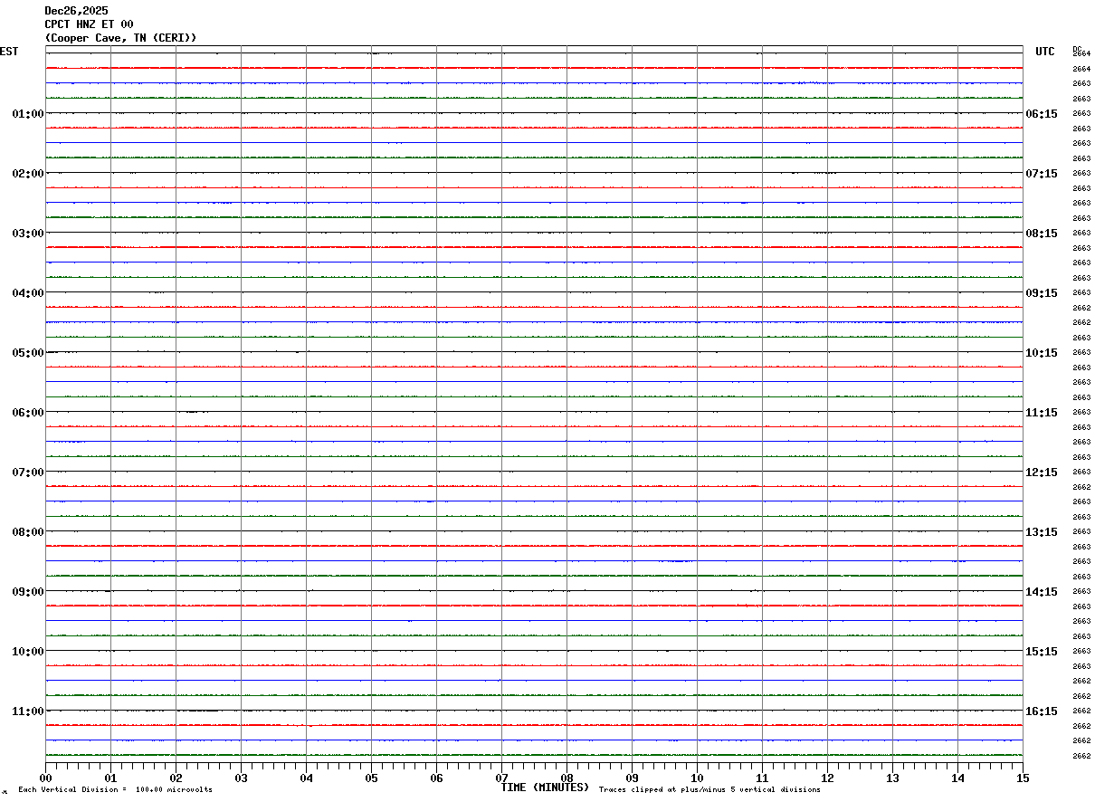
Task: Click the '15:15' UTC time label
Action: pos(1042,652)
